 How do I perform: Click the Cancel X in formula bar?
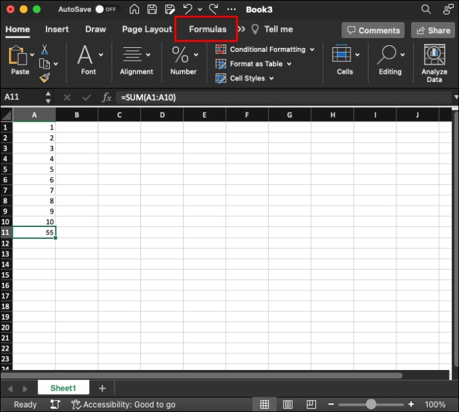point(67,98)
